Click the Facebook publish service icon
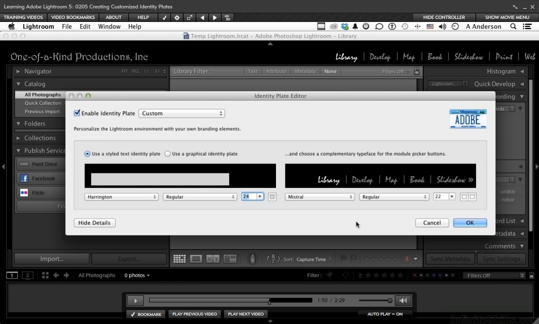 click(x=24, y=178)
